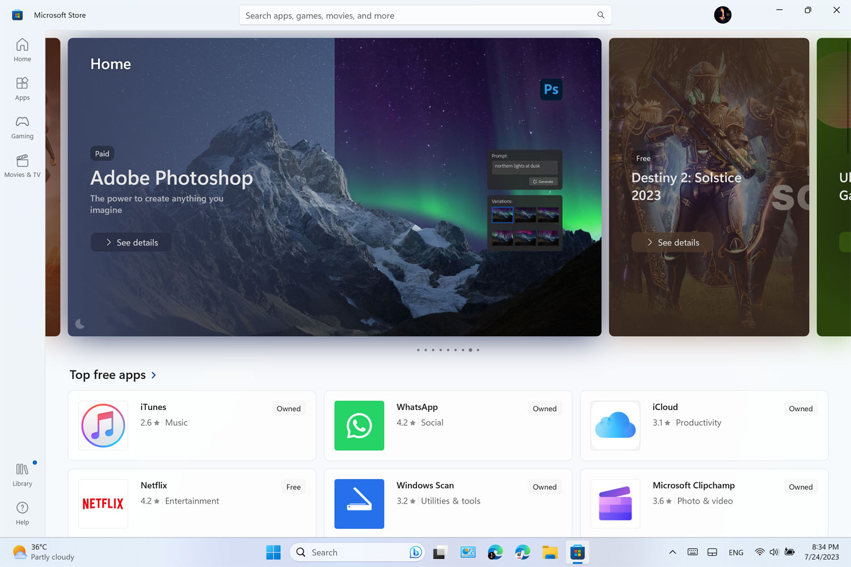Screen dimensions: 851x567
Task: Click the search magnifier icon
Action: pos(600,15)
